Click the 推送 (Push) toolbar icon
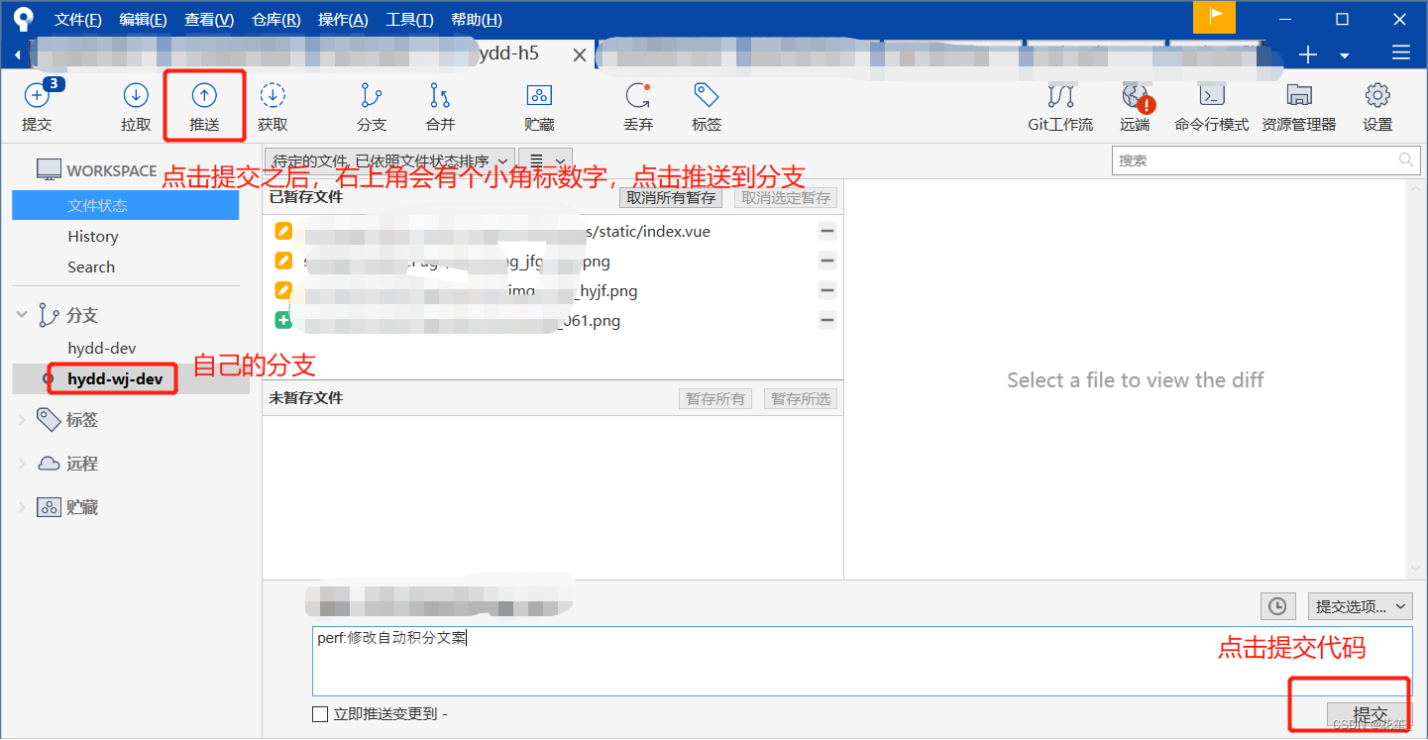The width and height of the screenshot is (1428, 740). (203, 106)
